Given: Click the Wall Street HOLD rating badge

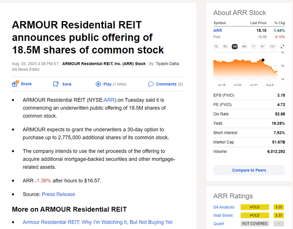Looking at the screenshot, I should pos(255,215).
